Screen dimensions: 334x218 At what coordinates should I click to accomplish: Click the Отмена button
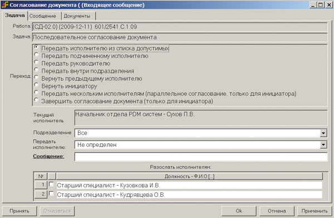pyautogui.click(x=277, y=211)
